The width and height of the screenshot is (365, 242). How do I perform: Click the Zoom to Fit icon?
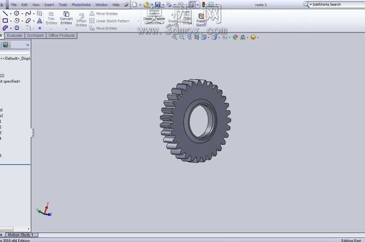174,37
